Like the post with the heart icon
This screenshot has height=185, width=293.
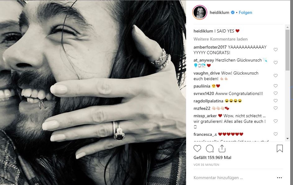tap(197, 148)
